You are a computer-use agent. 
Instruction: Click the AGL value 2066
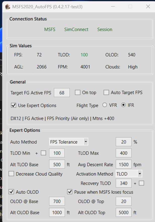click(42, 67)
